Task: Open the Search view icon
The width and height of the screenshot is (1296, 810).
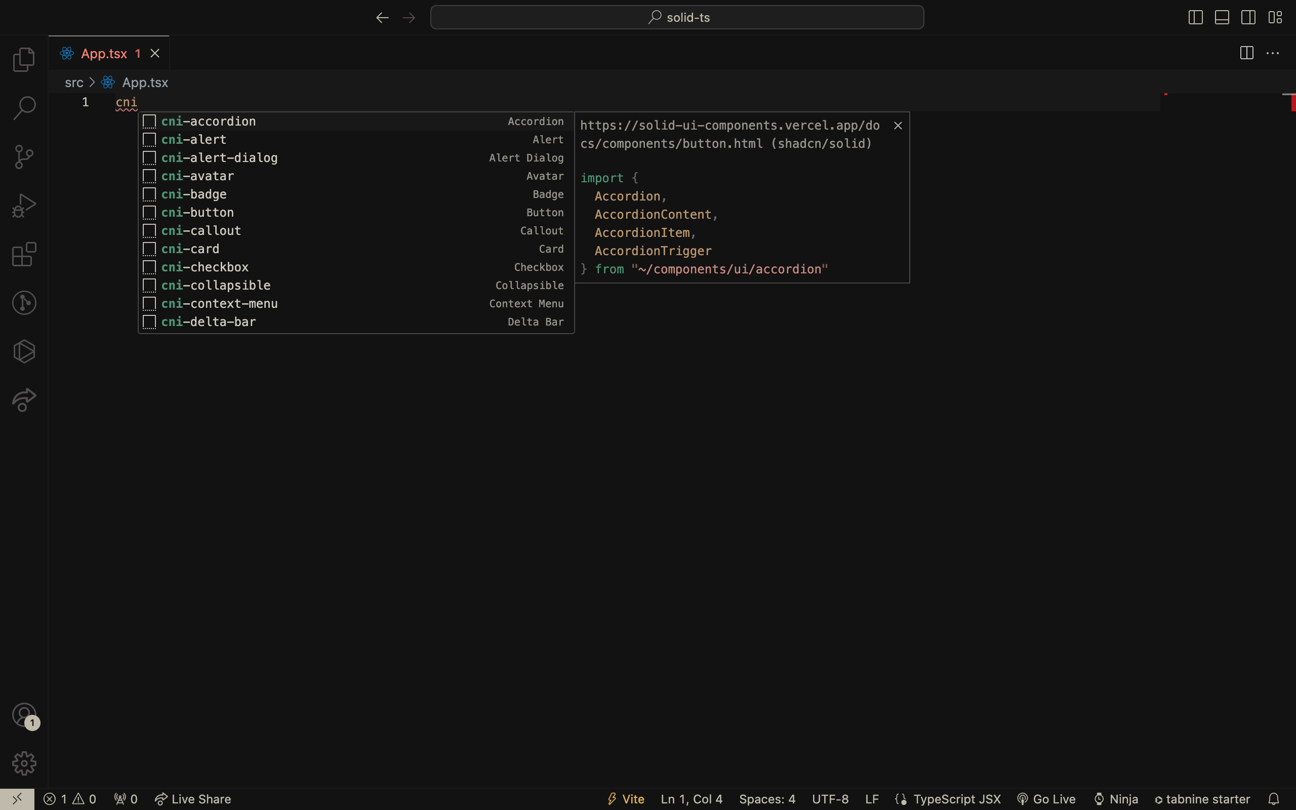Action: pos(24,108)
